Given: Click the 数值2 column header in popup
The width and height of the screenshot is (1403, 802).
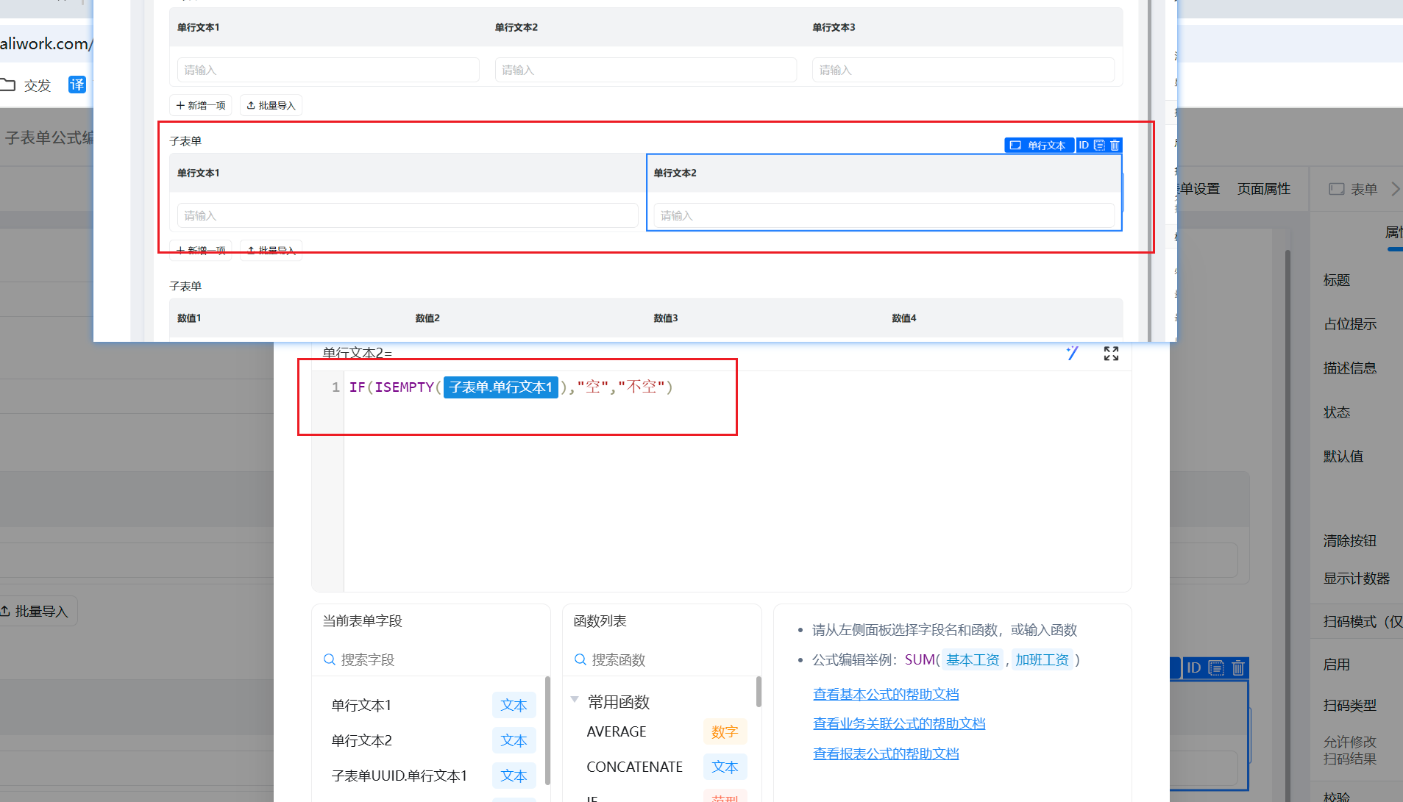Looking at the screenshot, I should (427, 318).
